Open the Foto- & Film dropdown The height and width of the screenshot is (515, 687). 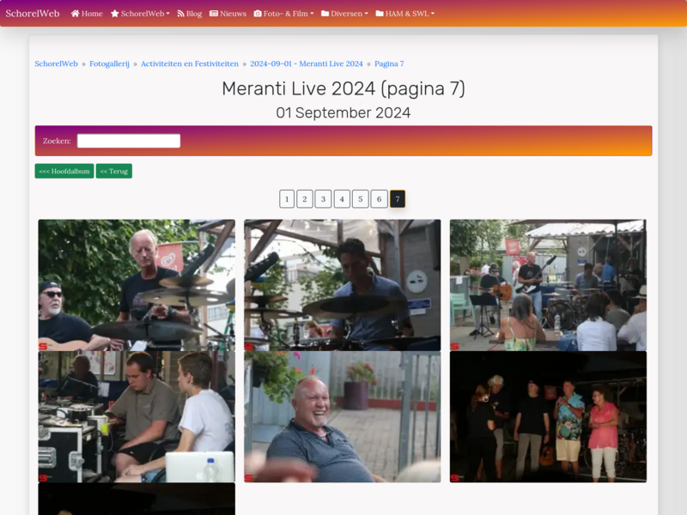click(x=289, y=14)
